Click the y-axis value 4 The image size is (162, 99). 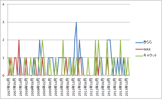(x=4, y=4)
